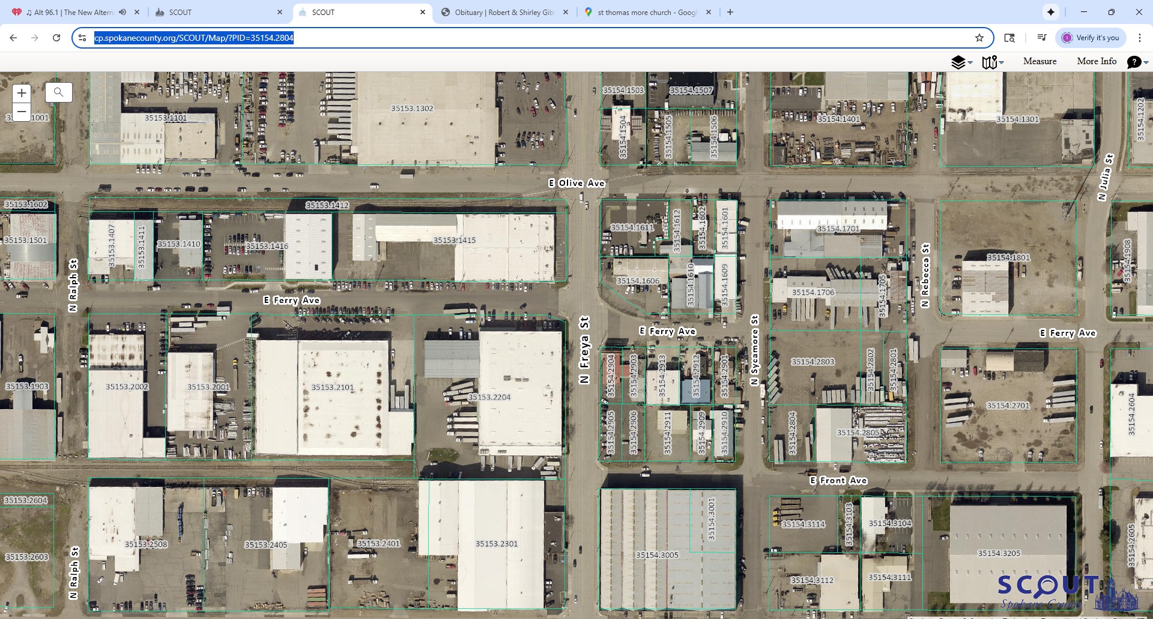Close the st thomas more church tab

coord(709,12)
